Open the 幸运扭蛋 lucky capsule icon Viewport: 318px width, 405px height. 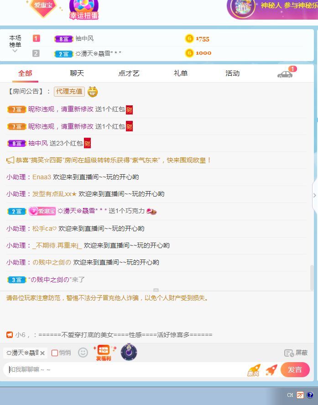tap(84, 10)
